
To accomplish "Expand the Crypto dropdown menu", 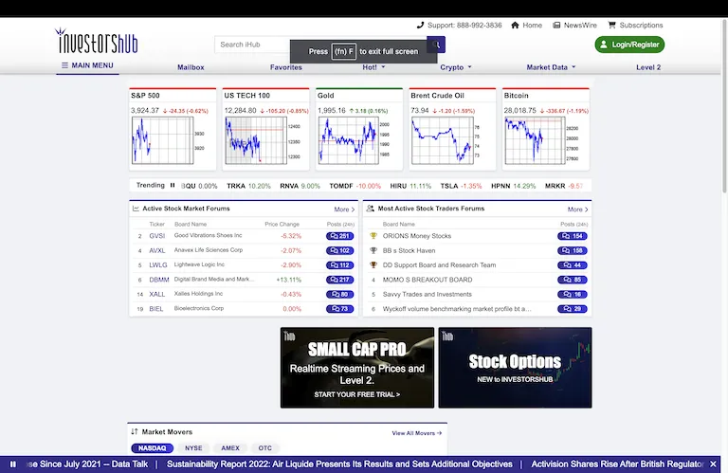I will coord(456,67).
